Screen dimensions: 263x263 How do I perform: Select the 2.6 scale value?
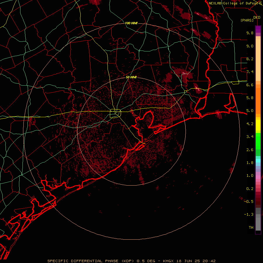pyautogui.click(x=250, y=150)
